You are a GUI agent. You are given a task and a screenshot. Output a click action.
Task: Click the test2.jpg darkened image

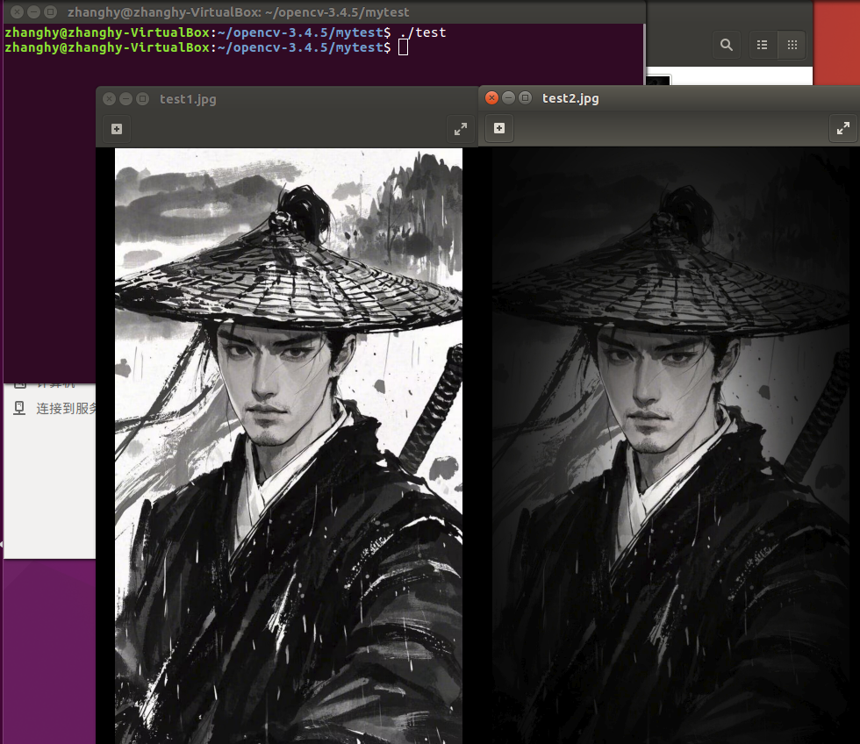(x=670, y=445)
